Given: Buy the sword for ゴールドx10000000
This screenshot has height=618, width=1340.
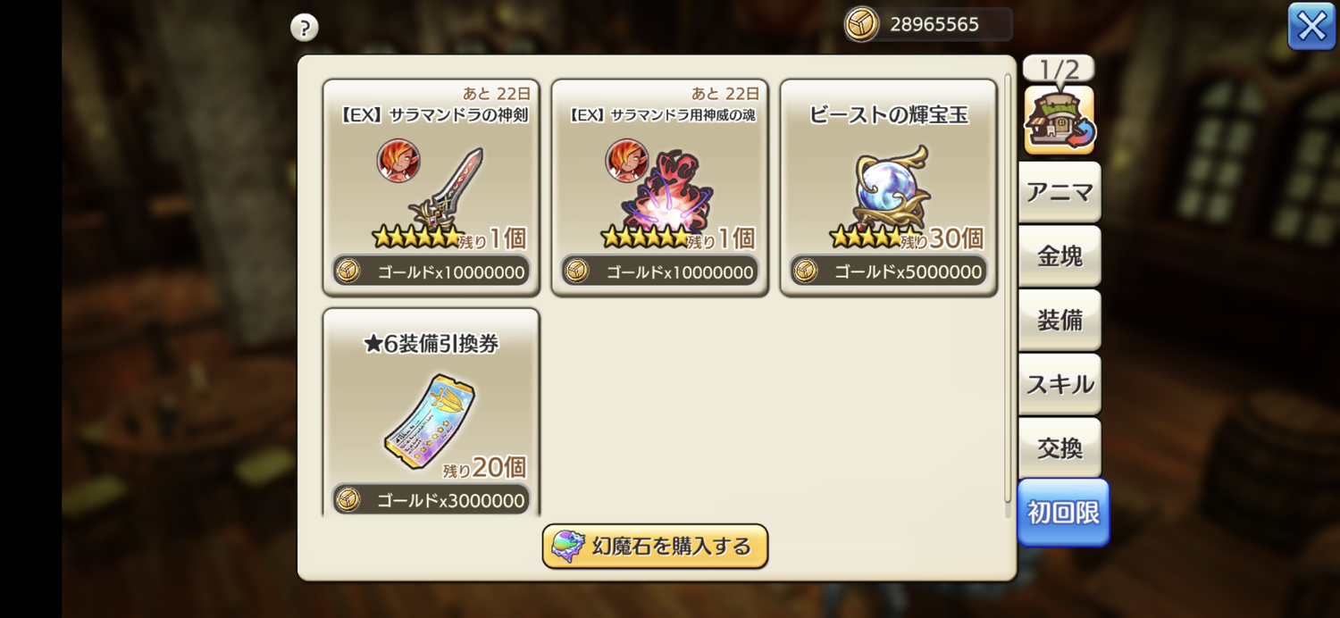Looking at the screenshot, I should click(x=431, y=271).
